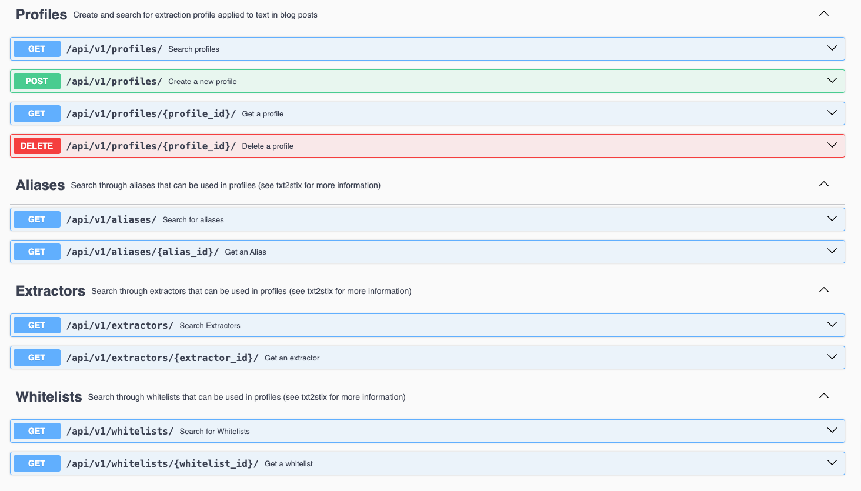
Task: Open the Search Extractors endpoint details
Action: (x=832, y=324)
